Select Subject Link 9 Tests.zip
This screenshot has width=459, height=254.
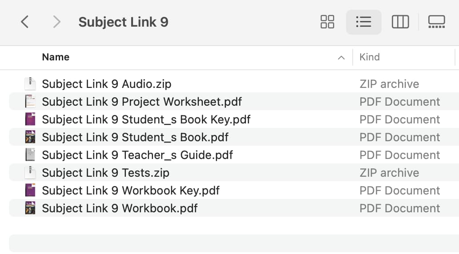(x=234, y=173)
